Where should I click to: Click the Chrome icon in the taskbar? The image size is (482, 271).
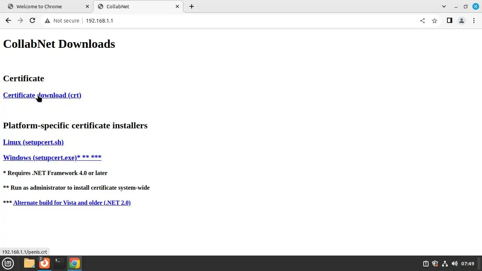pos(74,263)
